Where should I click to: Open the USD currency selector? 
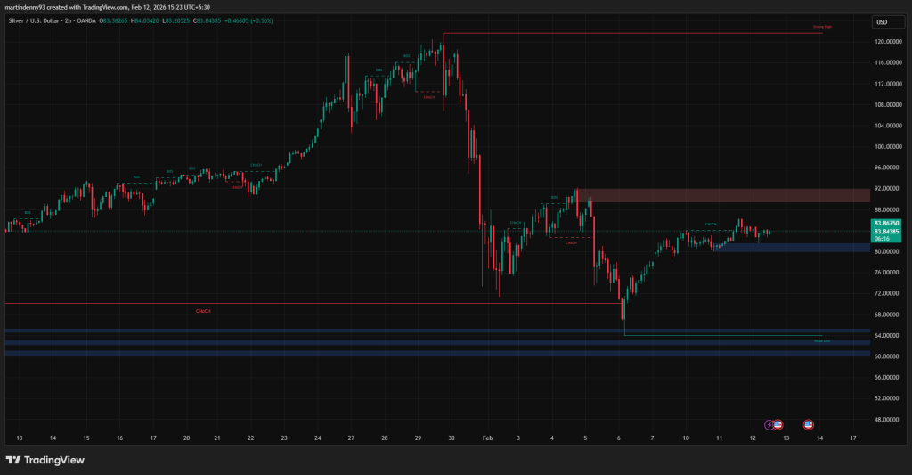(882, 22)
